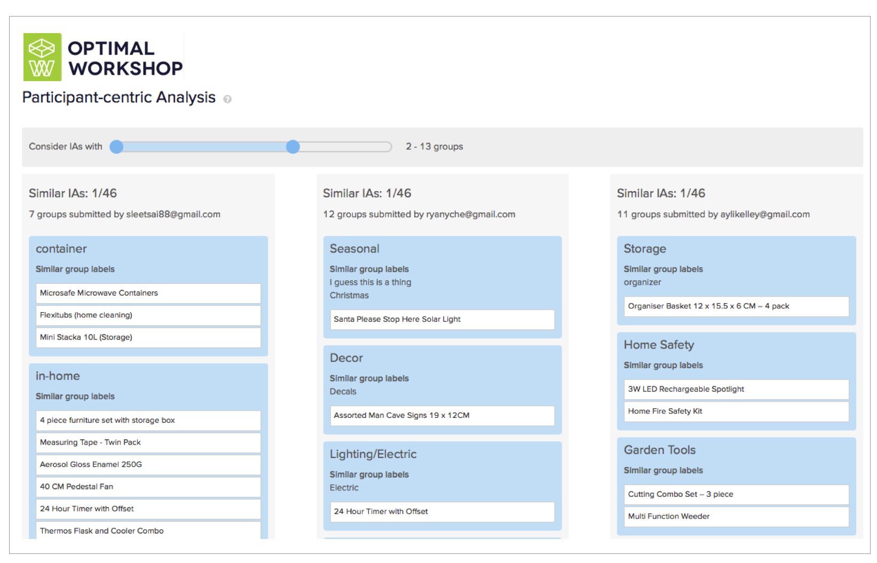Click 'Similar IAs: 1/46' above ryanyche column
This screenshot has width=877, height=563.
click(367, 193)
